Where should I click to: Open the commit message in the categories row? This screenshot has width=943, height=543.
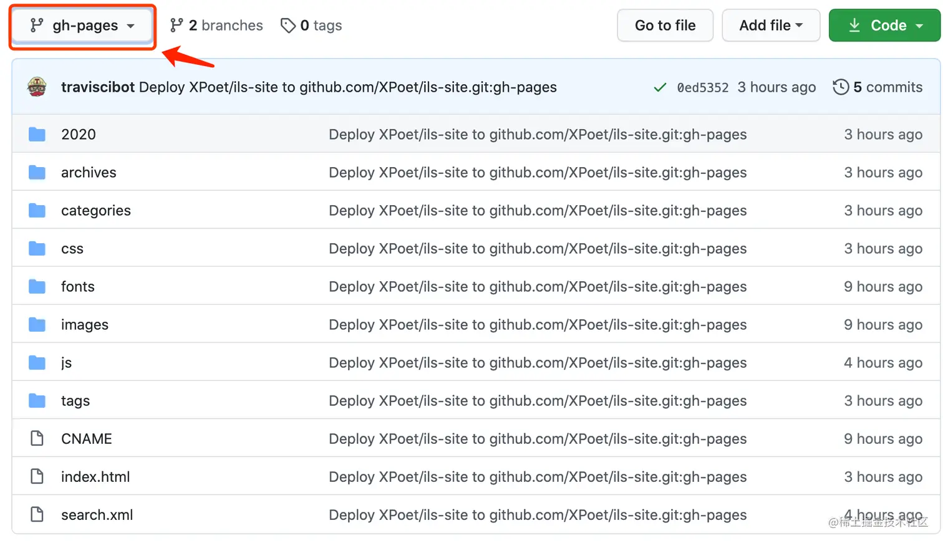click(x=538, y=211)
